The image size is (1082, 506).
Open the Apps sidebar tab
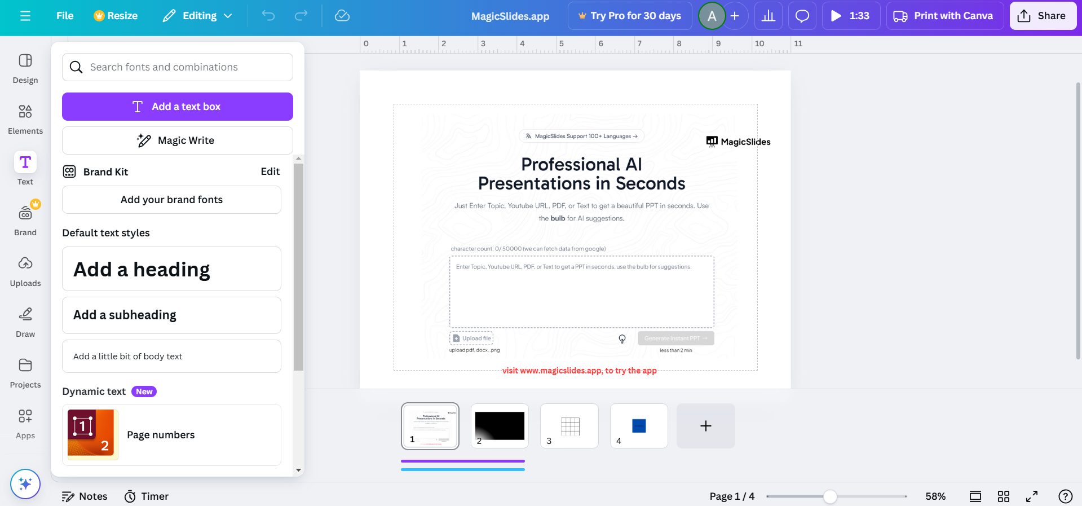point(25,424)
